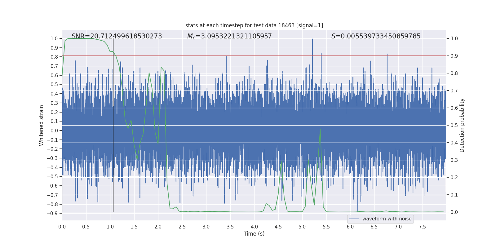Viewport: 496px width, 248px height.
Task: Click the 'Whitened strain' y-axis label
Action: 42,125
